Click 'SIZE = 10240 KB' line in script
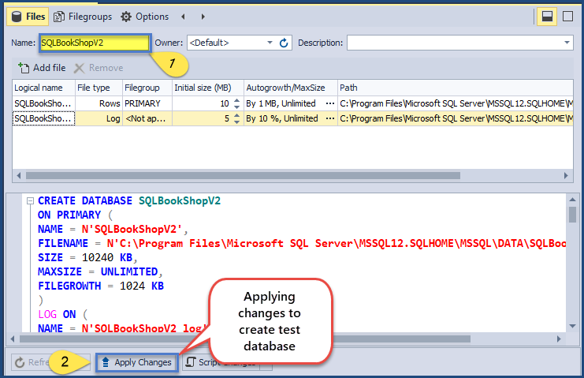 (88, 257)
